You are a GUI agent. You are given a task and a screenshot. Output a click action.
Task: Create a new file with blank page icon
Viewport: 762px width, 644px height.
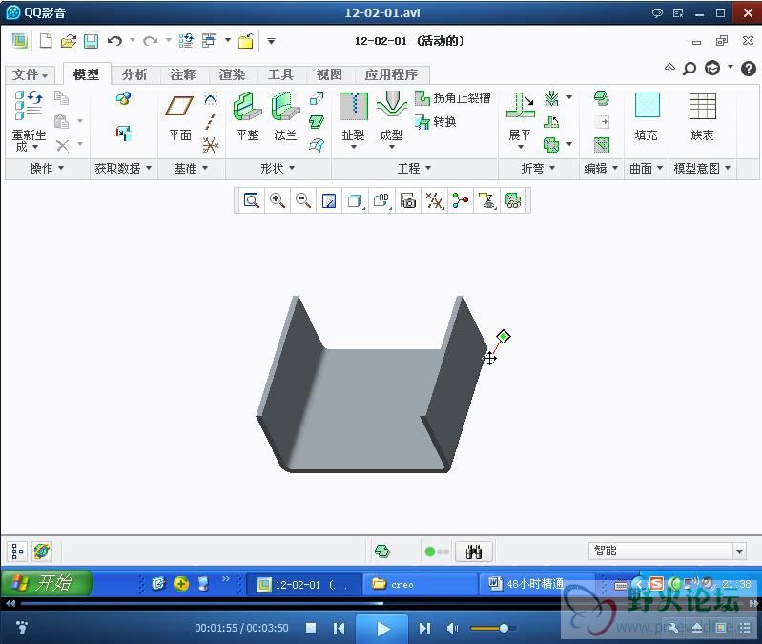(46, 41)
